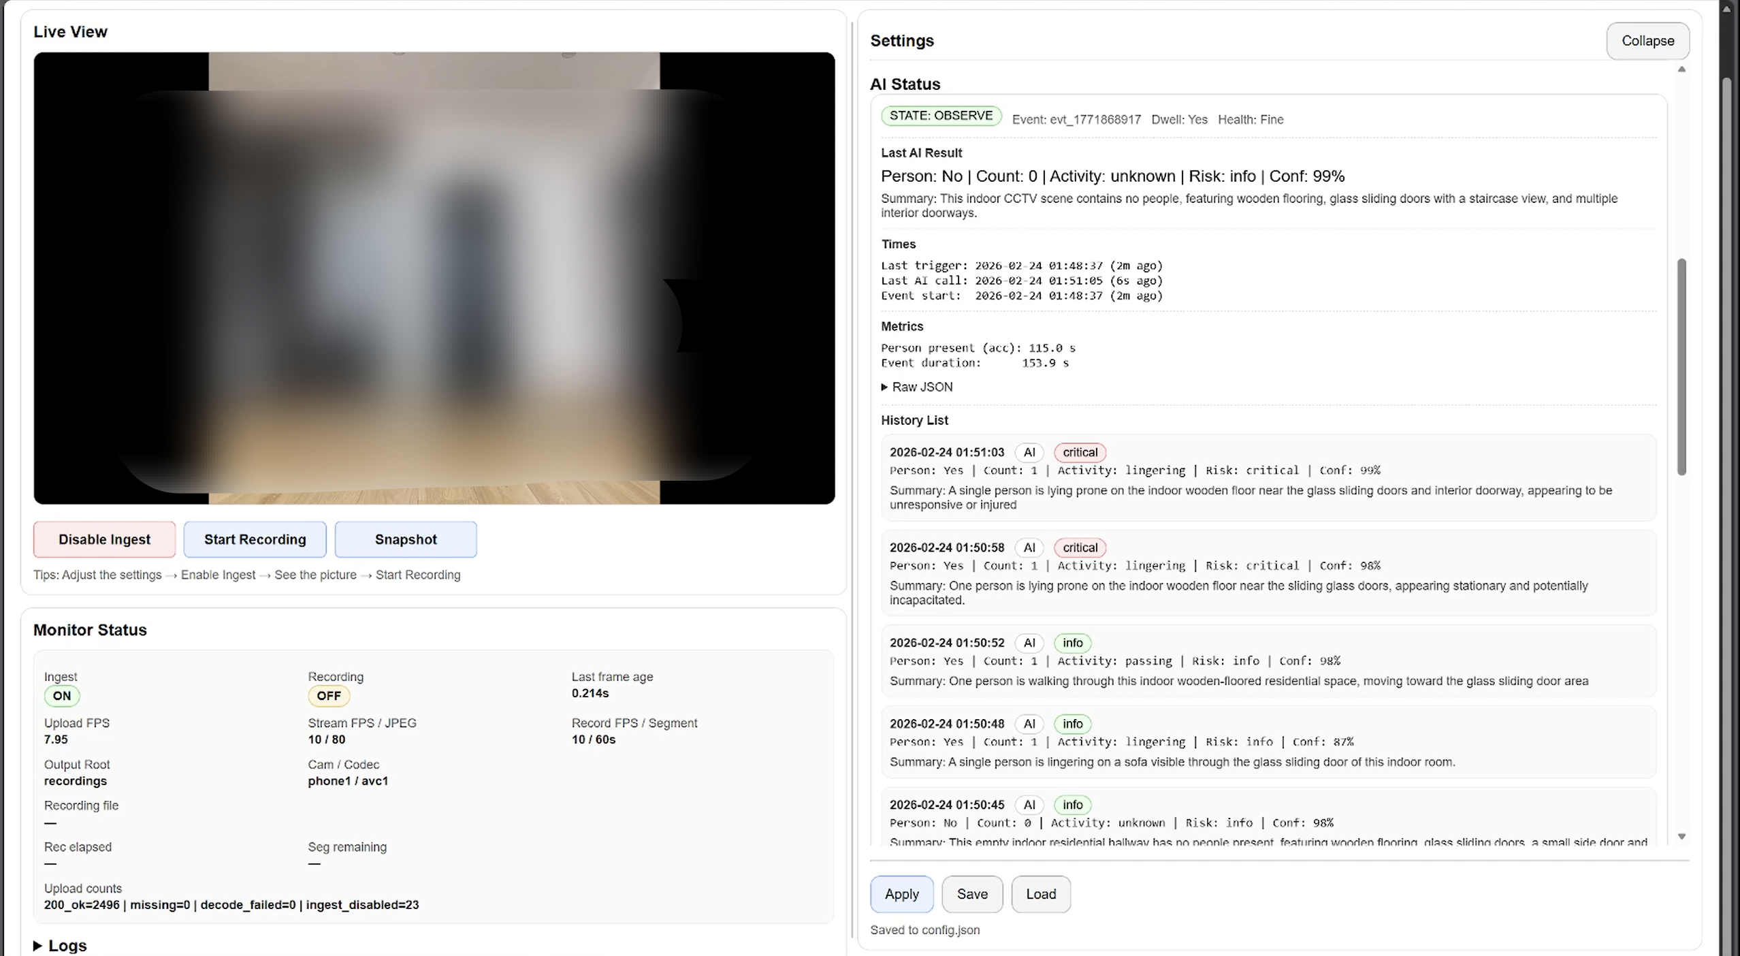Viewport: 1740px width, 956px height.
Task: Load the saved configuration
Action: [x=1040, y=894]
